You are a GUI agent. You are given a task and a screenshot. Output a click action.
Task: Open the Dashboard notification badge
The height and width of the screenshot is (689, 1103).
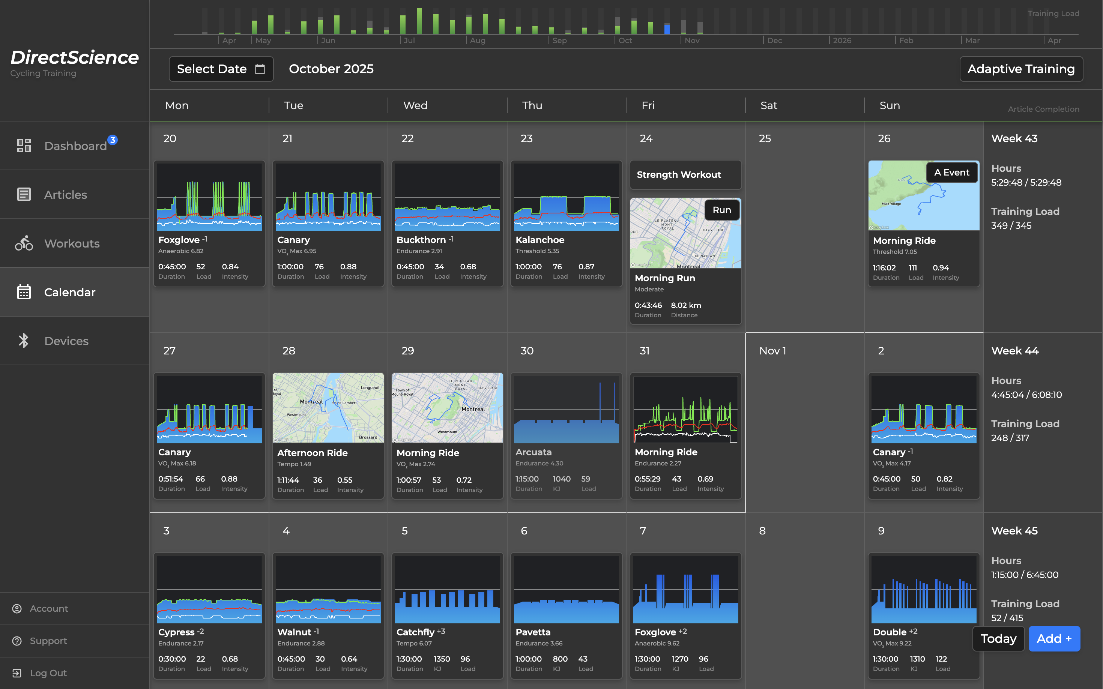[x=113, y=140]
